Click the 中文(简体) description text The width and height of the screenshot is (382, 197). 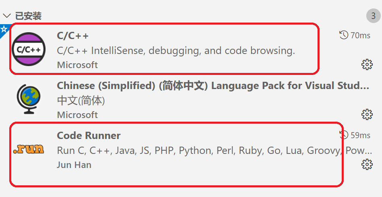(x=81, y=100)
